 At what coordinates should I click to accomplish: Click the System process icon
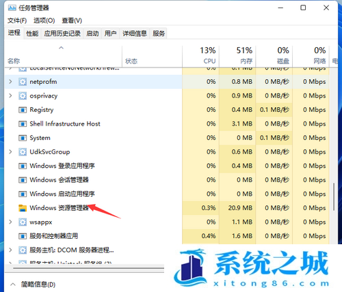(23, 138)
